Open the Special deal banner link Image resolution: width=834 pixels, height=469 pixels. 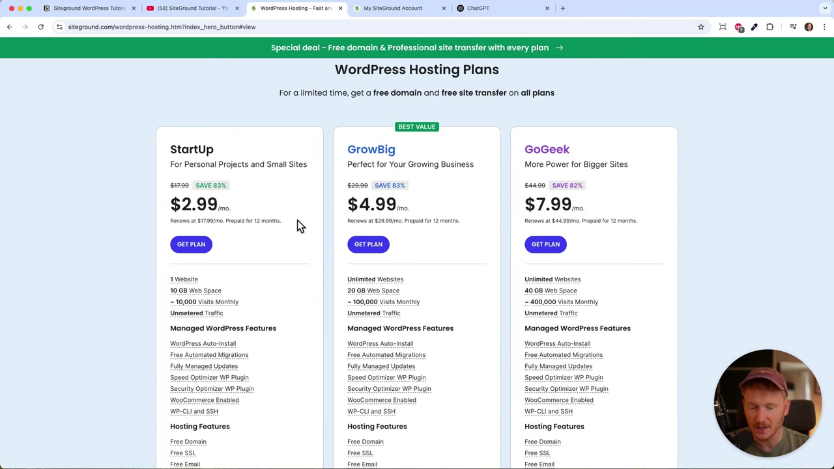click(417, 48)
